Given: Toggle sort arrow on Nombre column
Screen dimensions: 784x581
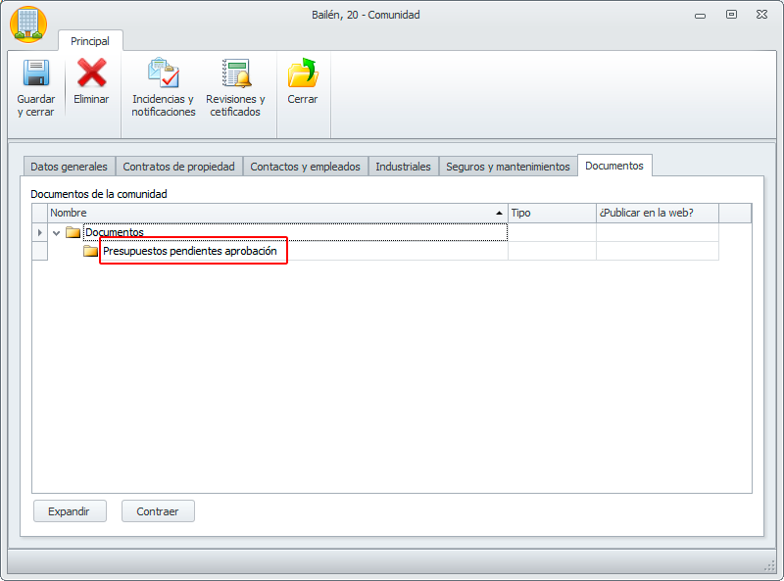Looking at the screenshot, I should (499, 213).
